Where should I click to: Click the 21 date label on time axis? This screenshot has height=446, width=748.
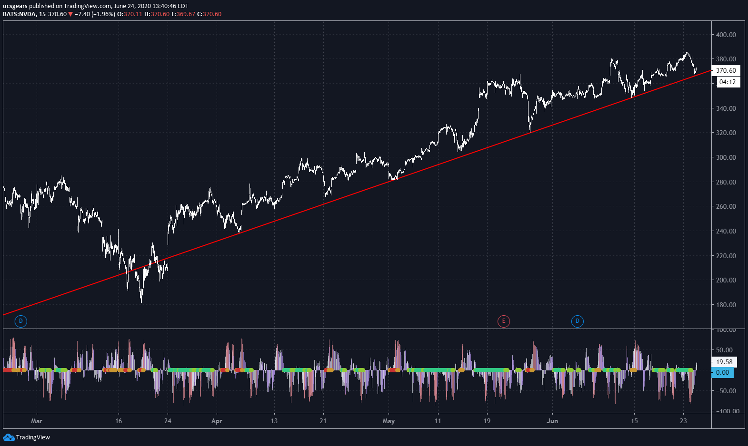(x=323, y=421)
